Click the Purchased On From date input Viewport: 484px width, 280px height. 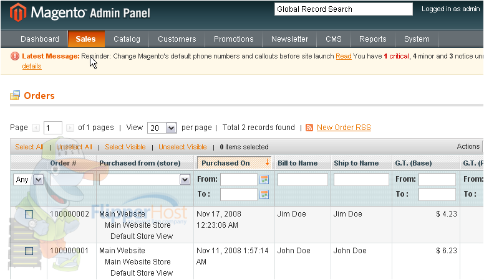pos(239,180)
